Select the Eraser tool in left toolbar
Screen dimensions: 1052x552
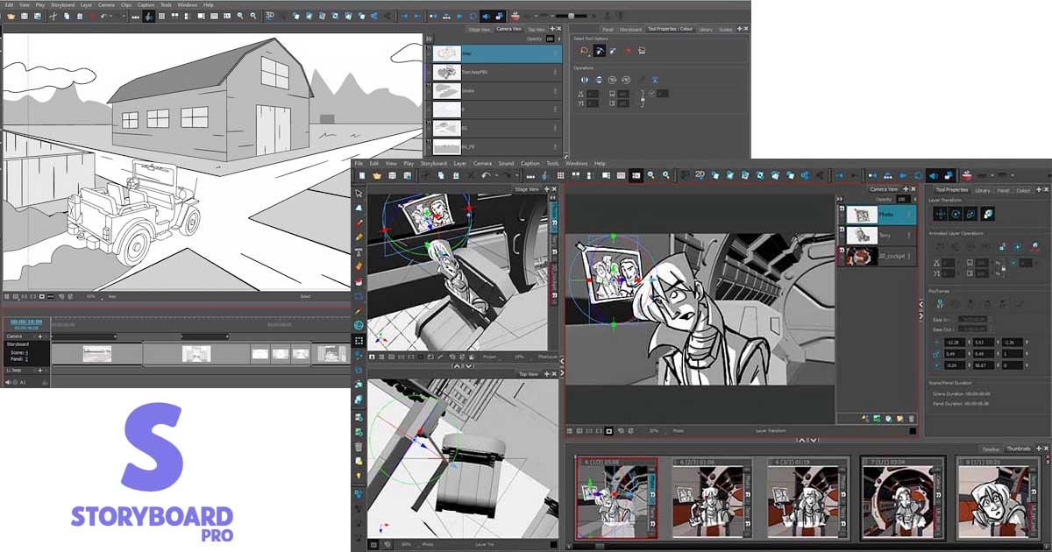pos(359,266)
